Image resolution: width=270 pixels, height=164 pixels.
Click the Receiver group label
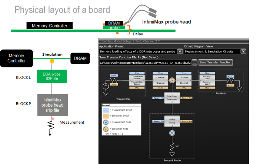(221, 93)
